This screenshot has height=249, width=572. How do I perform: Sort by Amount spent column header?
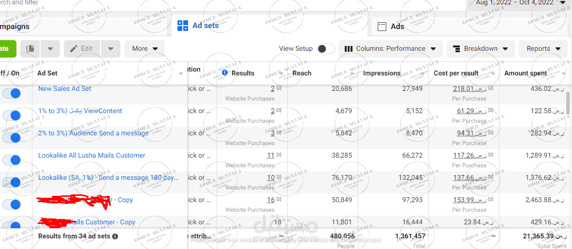pos(525,73)
